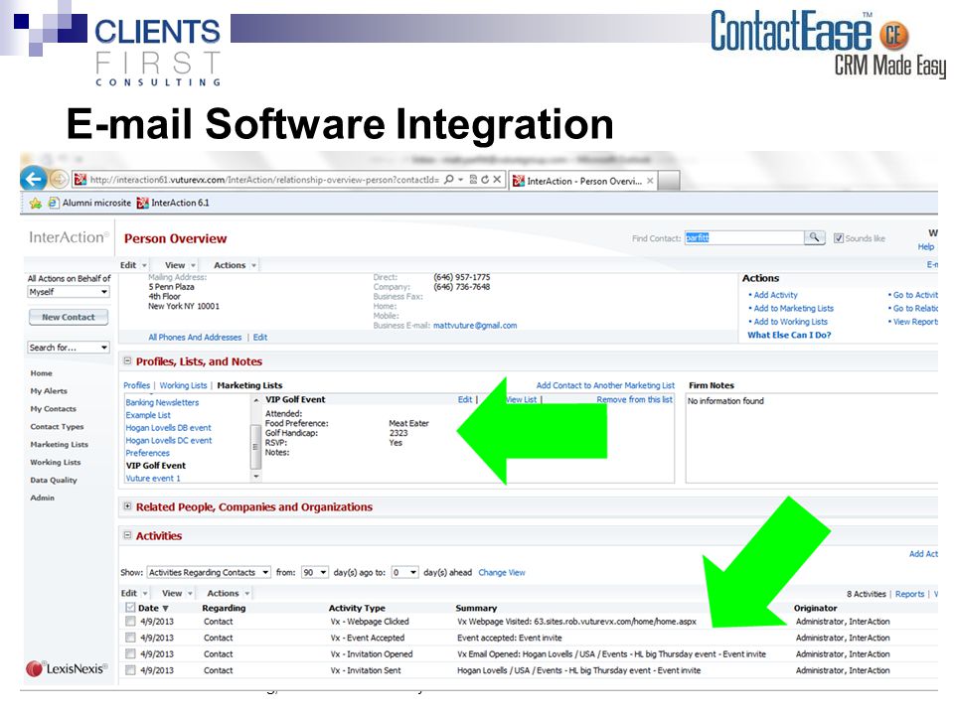Viewport: 954px width, 715px height.
Task: Open the 0 days ahead dropdown
Action: pos(405,572)
